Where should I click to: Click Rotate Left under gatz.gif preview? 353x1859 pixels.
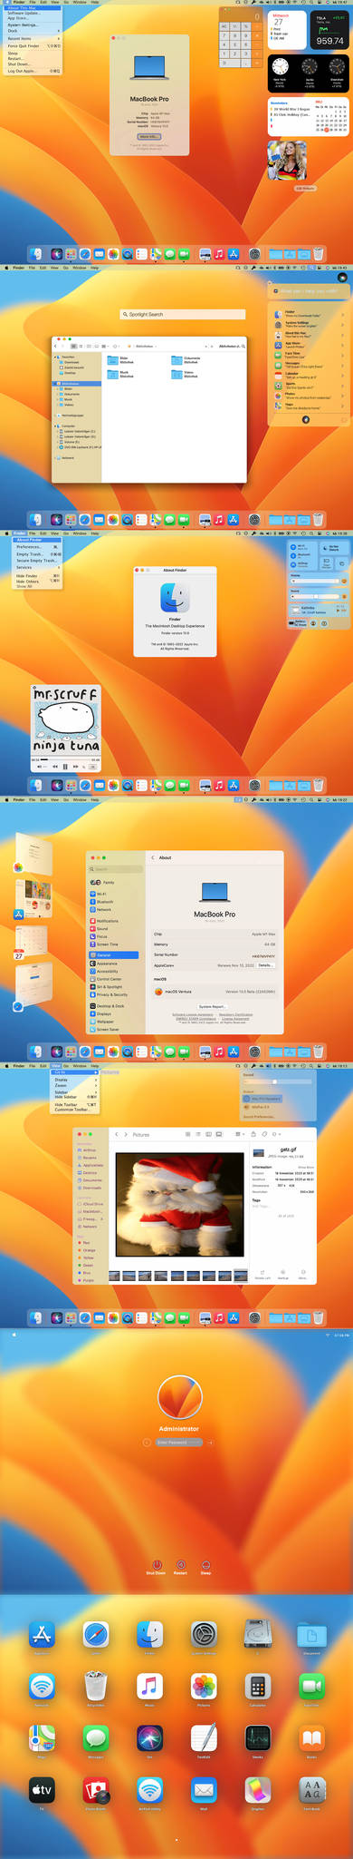tap(262, 1275)
